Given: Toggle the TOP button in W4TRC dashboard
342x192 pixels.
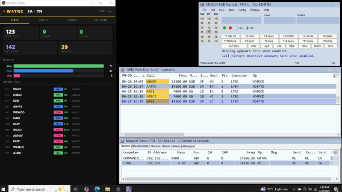Looking at the screenshot, I should tap(102, 11).
